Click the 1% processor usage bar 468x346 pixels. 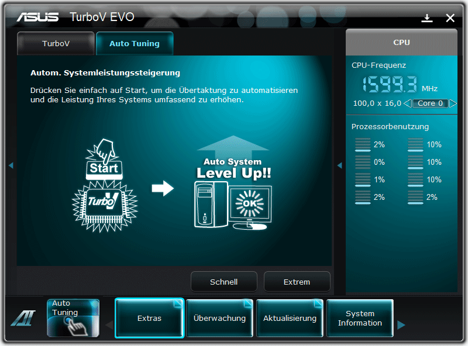[x=363, y=180]
